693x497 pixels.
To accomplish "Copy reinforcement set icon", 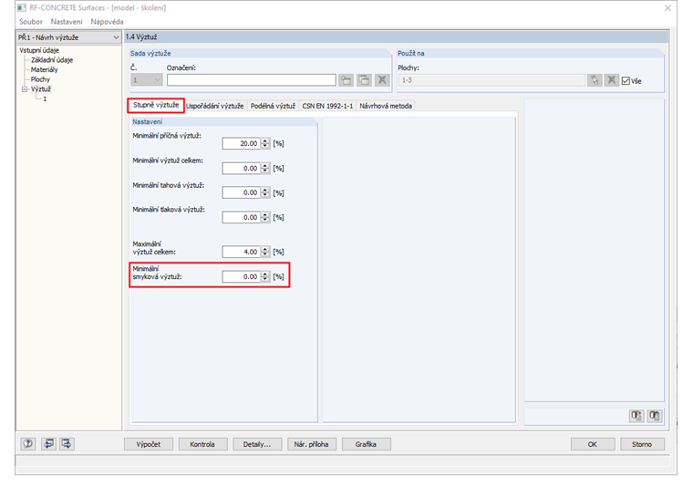I will click(x=364, y=80).
